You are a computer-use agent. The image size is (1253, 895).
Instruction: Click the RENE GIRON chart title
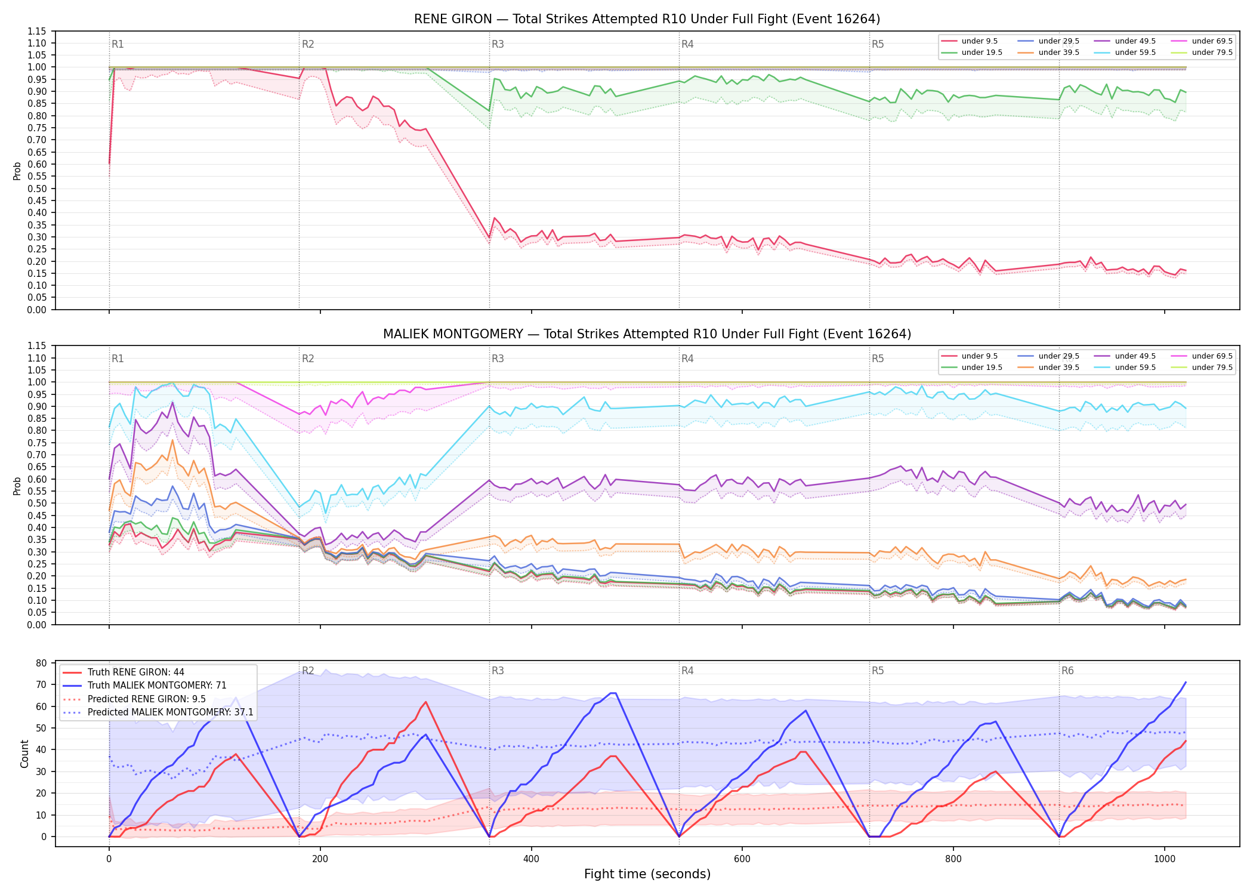point(647,19)
